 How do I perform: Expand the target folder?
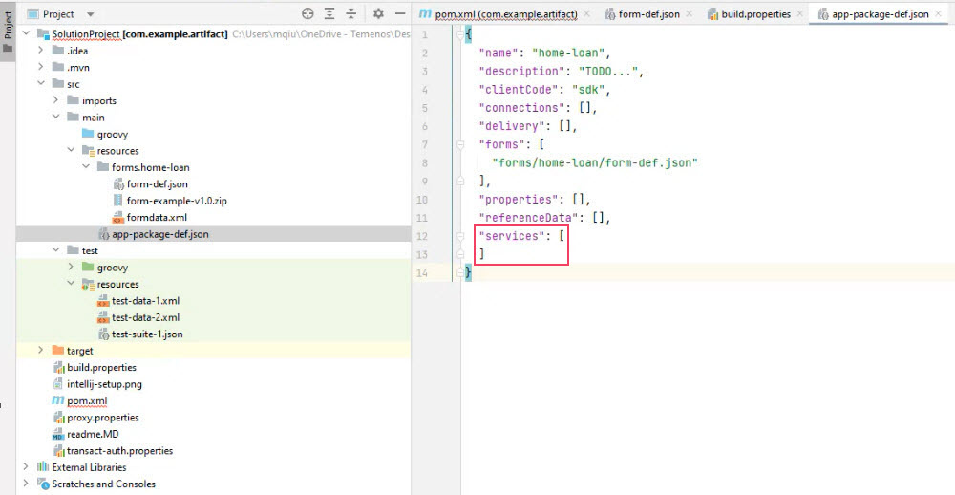click(x=40, y=351)
